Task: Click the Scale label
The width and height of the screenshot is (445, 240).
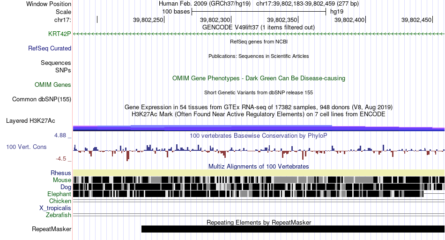Action: [x=63, y=12]
